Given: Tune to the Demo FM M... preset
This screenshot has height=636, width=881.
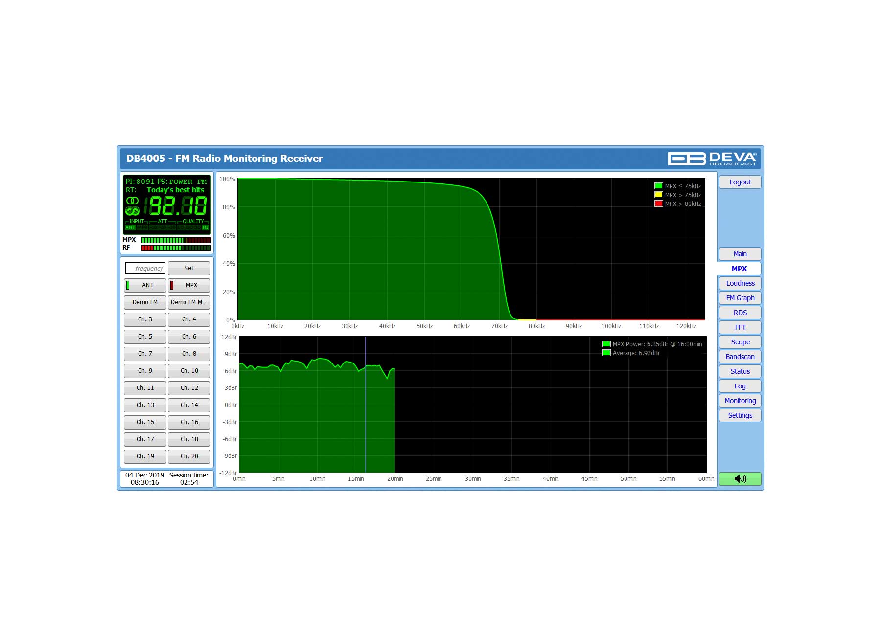Looking at the screenshot, I should (x=189, y=302).
